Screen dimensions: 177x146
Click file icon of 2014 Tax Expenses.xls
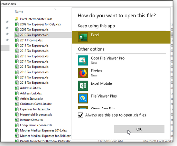(x=17, y=61)
